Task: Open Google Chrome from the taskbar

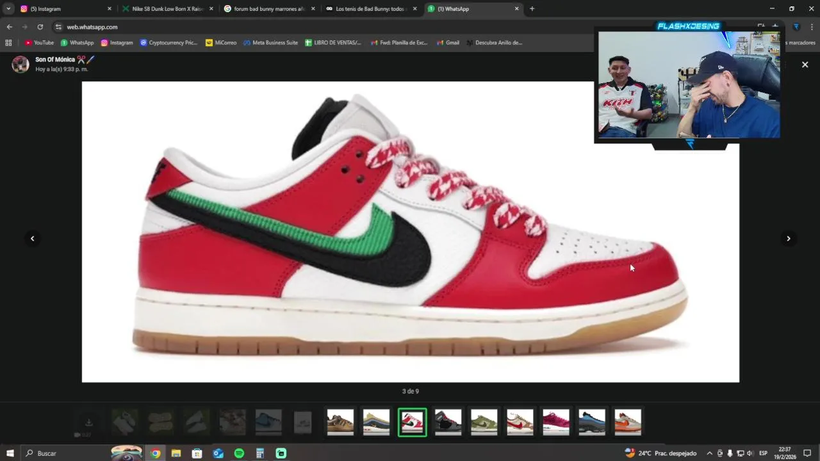Action: pos(155,453)
